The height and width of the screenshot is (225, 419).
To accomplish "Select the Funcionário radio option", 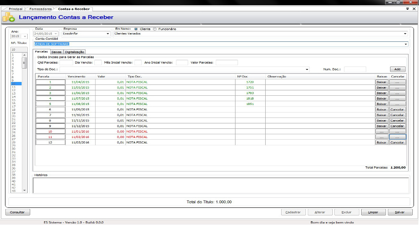I will click(155, 29).
